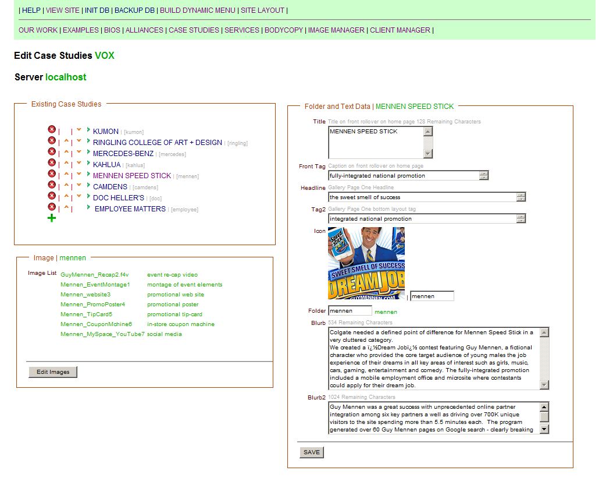Screen dimensions: 613x481
Task: Delete the KAHLUA case study
Action: tap(52, 162)
